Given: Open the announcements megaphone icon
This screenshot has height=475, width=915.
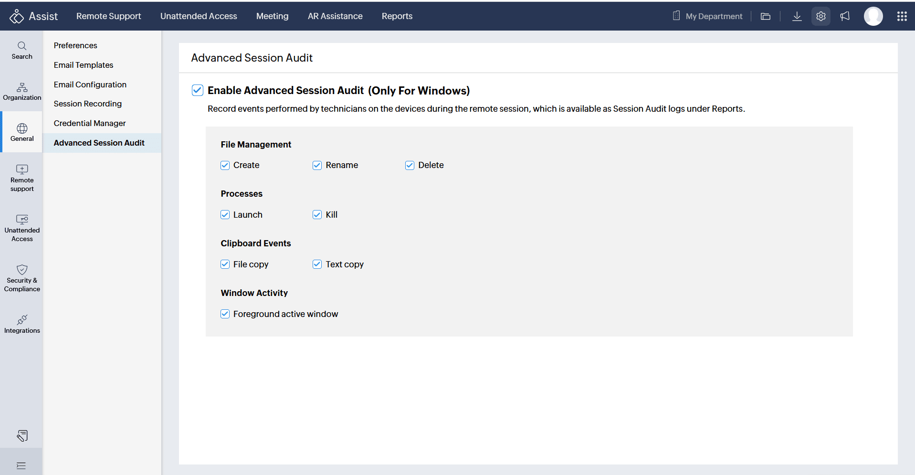Looking at the screenshot, I should tap(845, 16).
